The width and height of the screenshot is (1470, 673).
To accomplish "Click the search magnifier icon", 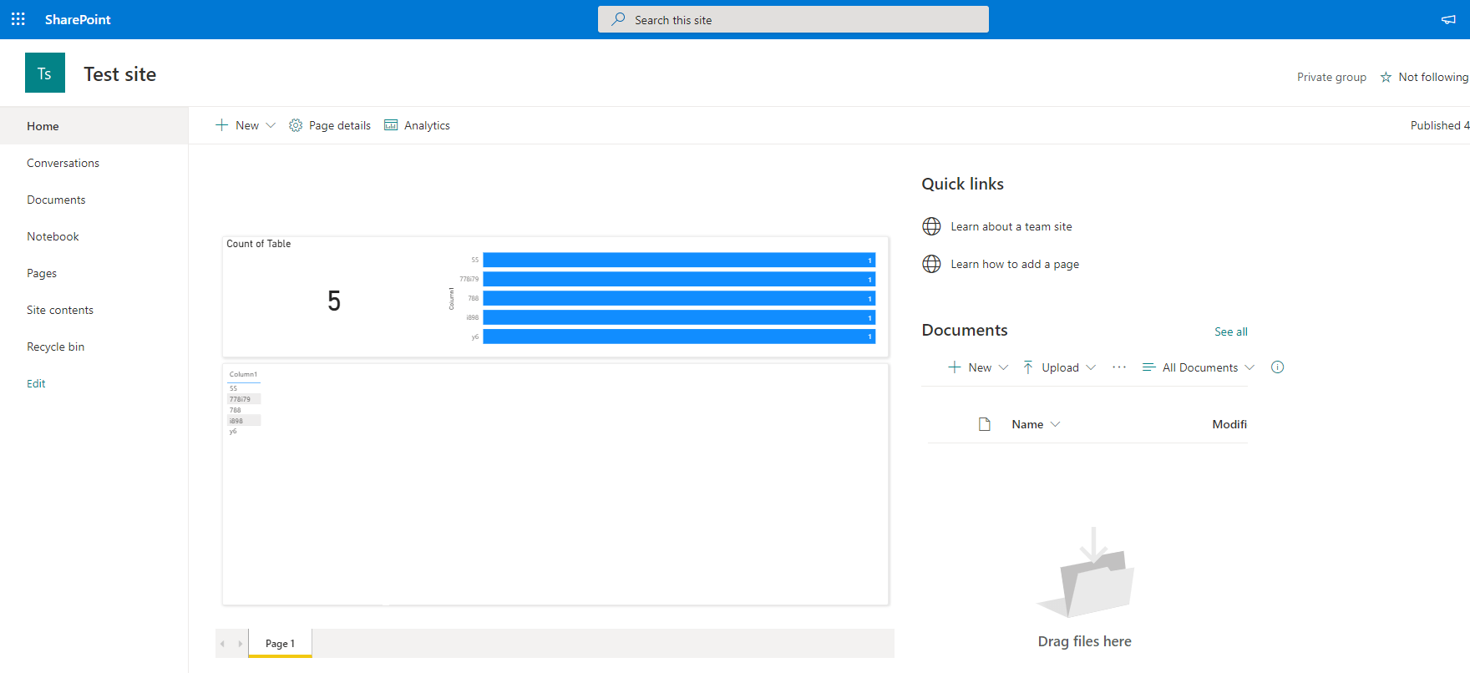I will pyautogui.click(x=618, y=19).
